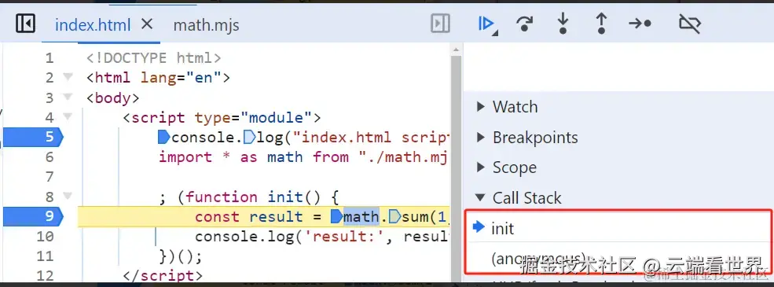Click the import statement on line 6
774x287 pixels.
[303, 157]
